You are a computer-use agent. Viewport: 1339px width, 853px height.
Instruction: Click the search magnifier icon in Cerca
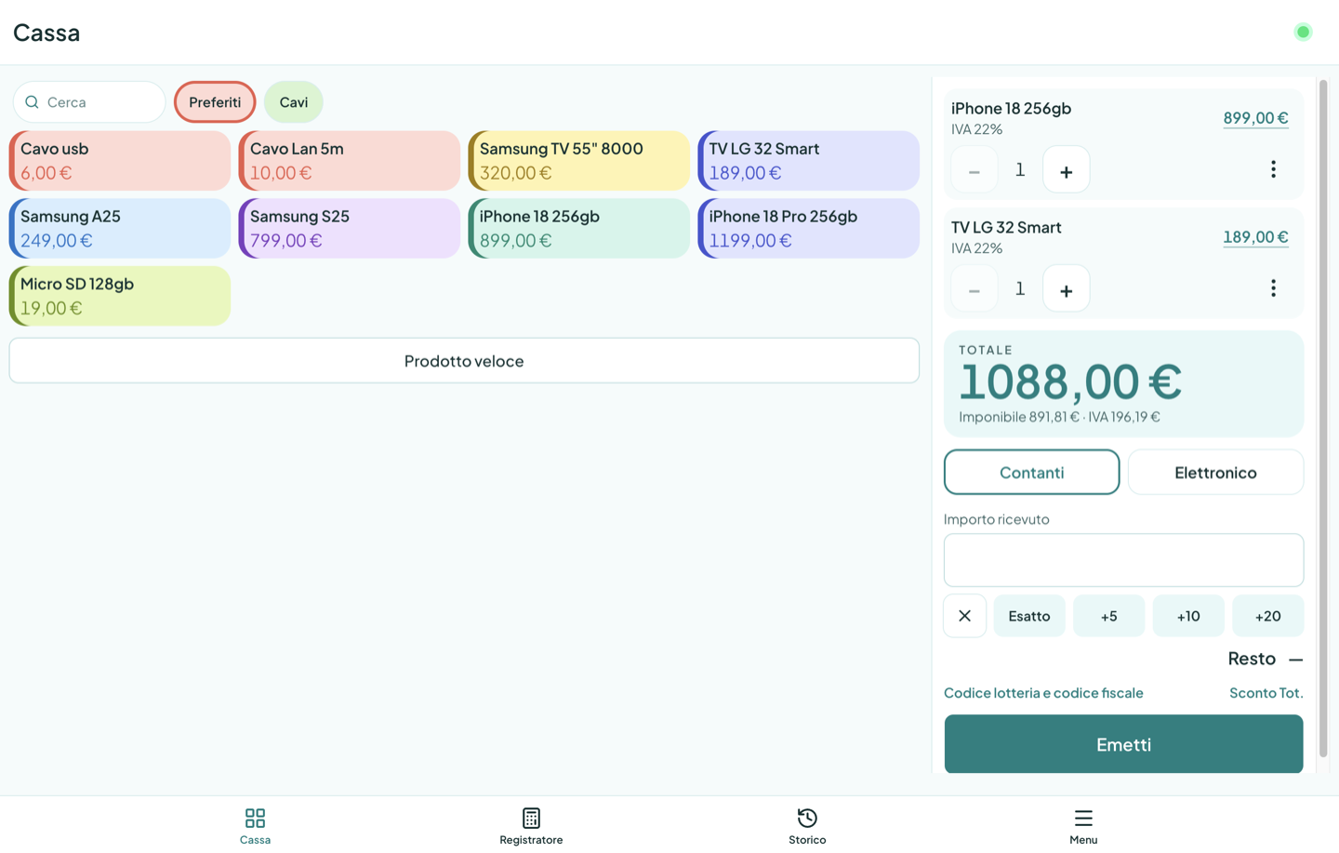click(32, 102)
